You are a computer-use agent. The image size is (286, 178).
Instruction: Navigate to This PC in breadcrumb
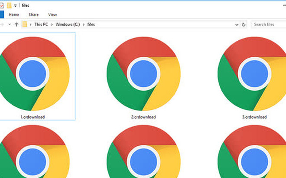(x=40, y=25)
